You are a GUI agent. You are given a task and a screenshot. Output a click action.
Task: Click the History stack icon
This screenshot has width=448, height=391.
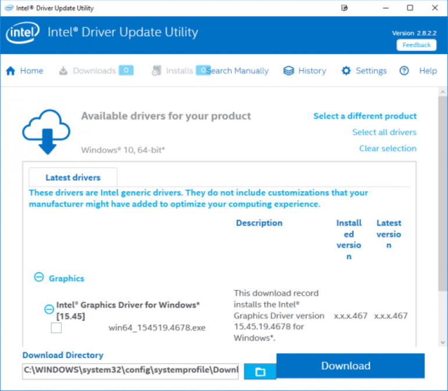[289, 70]
